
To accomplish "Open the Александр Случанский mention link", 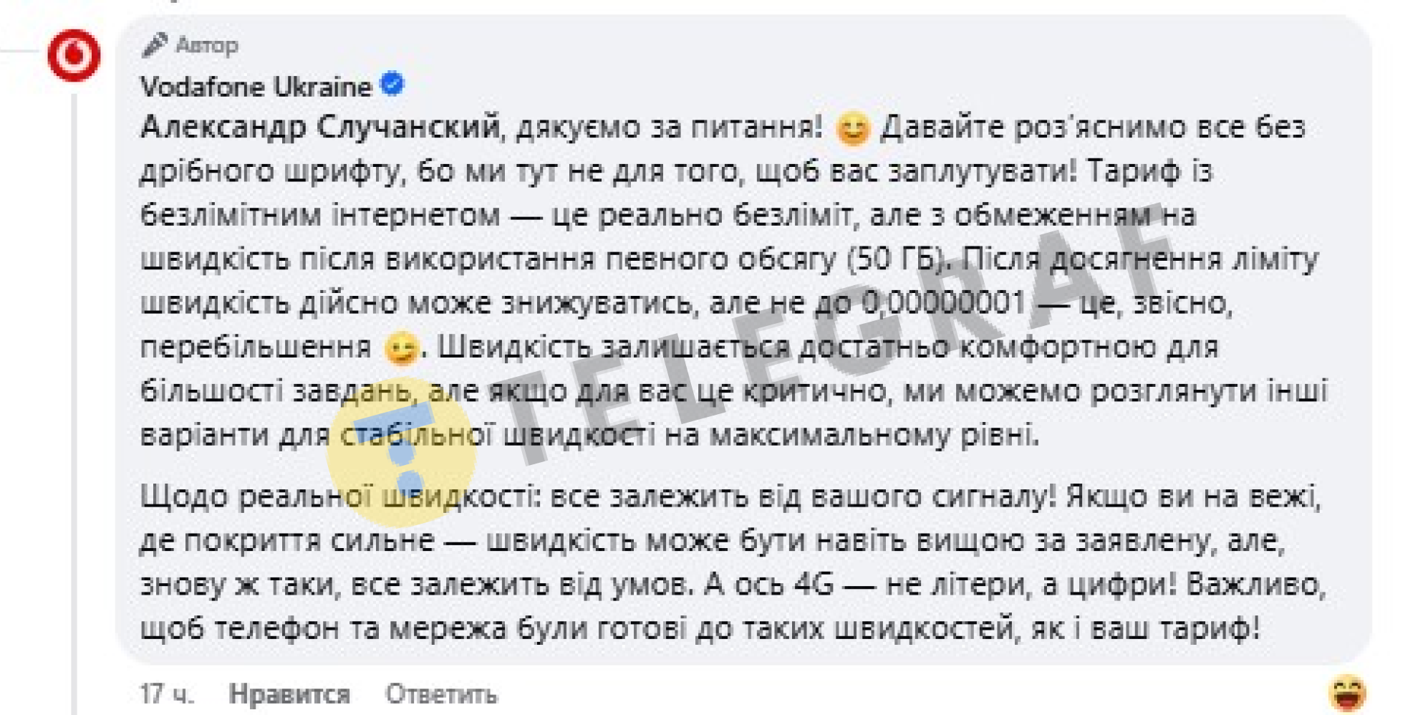I will point(320,128).
